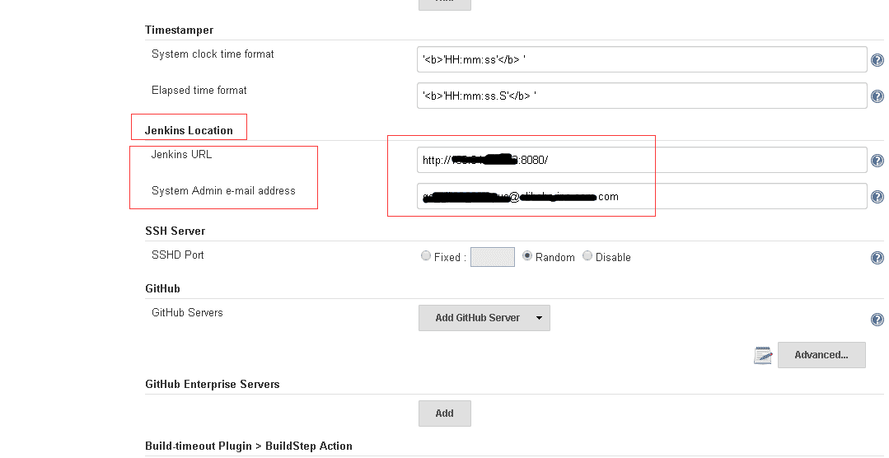
Task: Click the notepad icon beside Advanced button
Action: pyautogui.click(x=763, y=355)
